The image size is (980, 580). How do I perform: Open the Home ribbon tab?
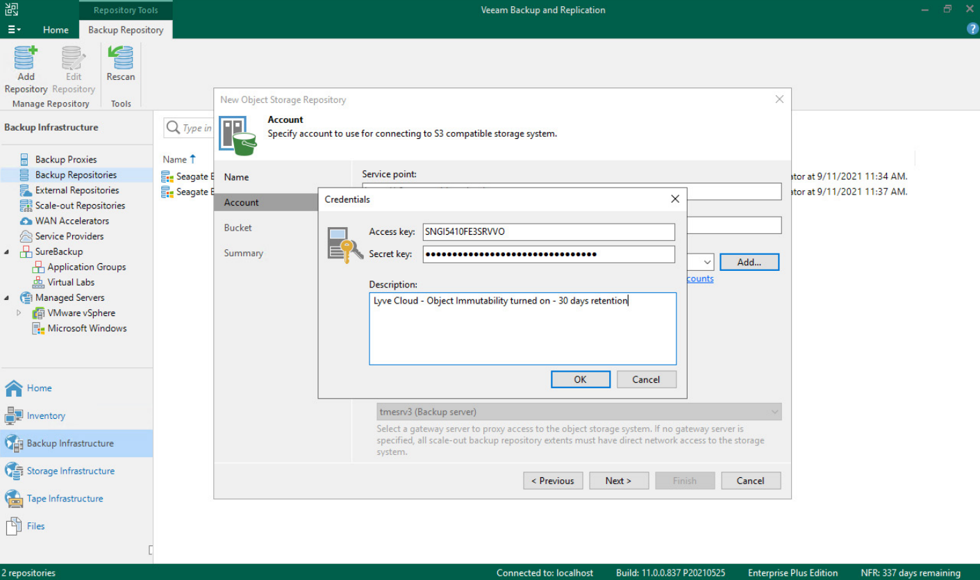pyautogui.click(x=56, y=30)
